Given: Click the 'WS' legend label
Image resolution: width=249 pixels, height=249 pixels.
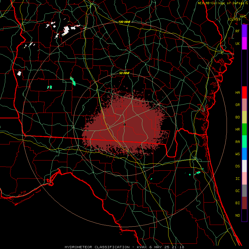Looking at the screenshot, I should click(238, 154).
